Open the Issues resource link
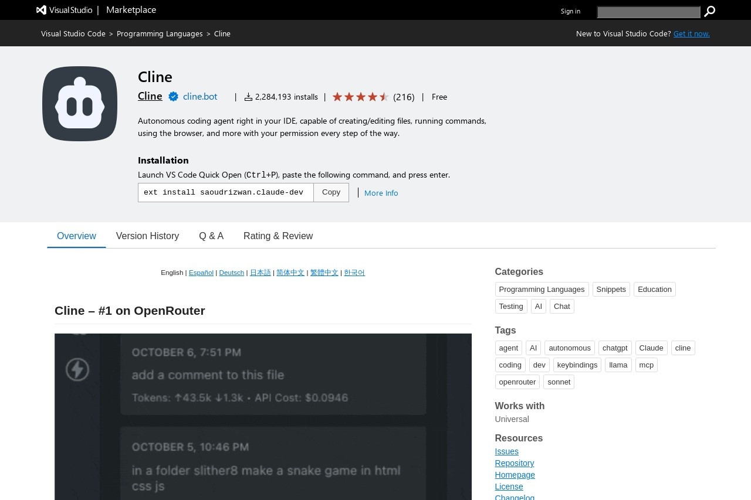 coord(507,451)
